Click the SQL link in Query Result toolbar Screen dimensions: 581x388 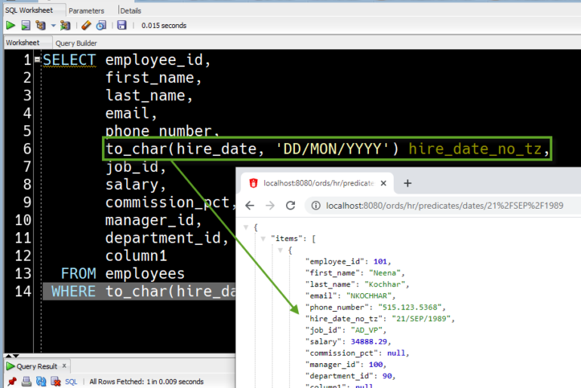pyautogui.click(x=71, y=382)
